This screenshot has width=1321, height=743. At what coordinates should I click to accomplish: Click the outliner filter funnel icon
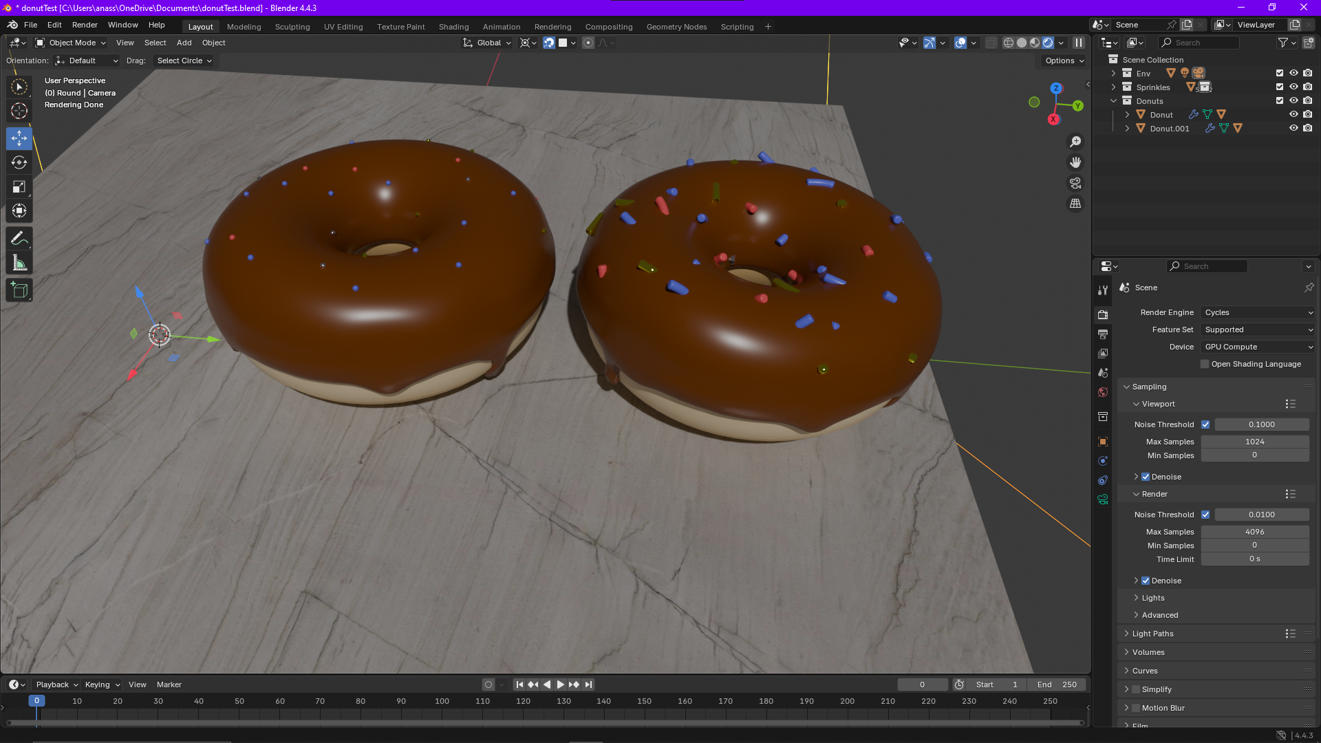(1283, 43)
